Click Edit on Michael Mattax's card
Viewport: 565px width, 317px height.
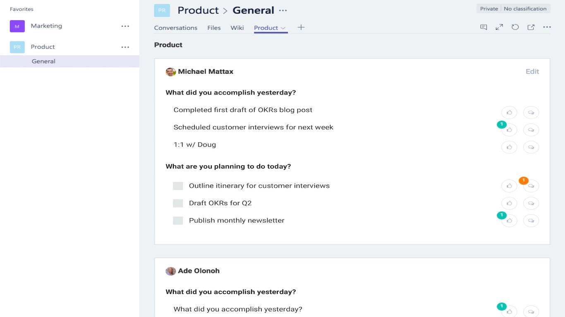532,71
